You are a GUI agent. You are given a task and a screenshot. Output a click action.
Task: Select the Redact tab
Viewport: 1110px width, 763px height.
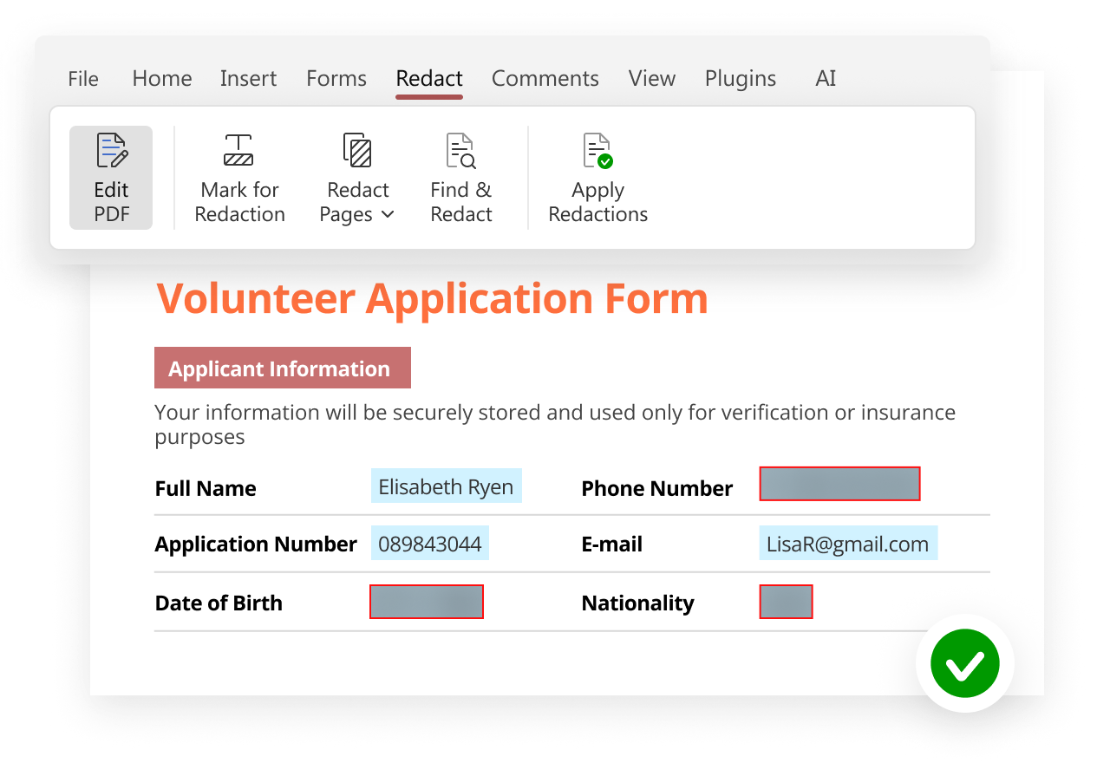[x=429, y=79]
